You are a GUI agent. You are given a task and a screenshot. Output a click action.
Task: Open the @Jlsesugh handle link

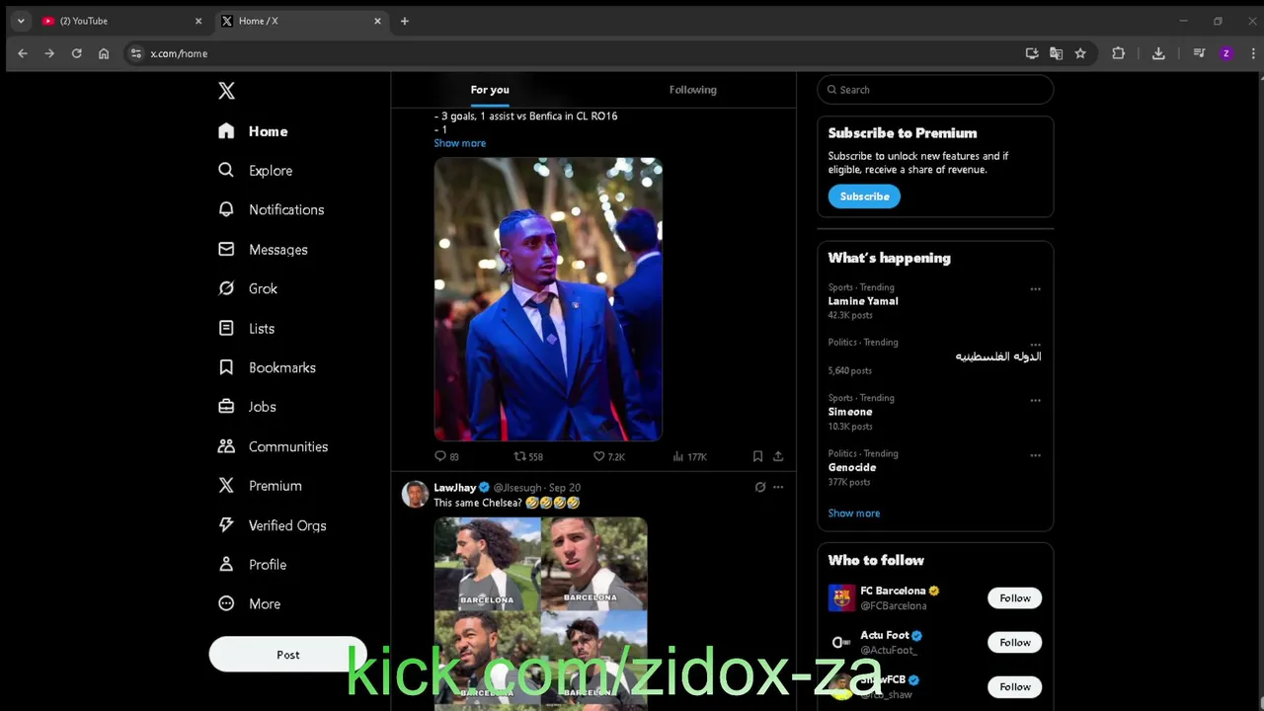(517, 488)
